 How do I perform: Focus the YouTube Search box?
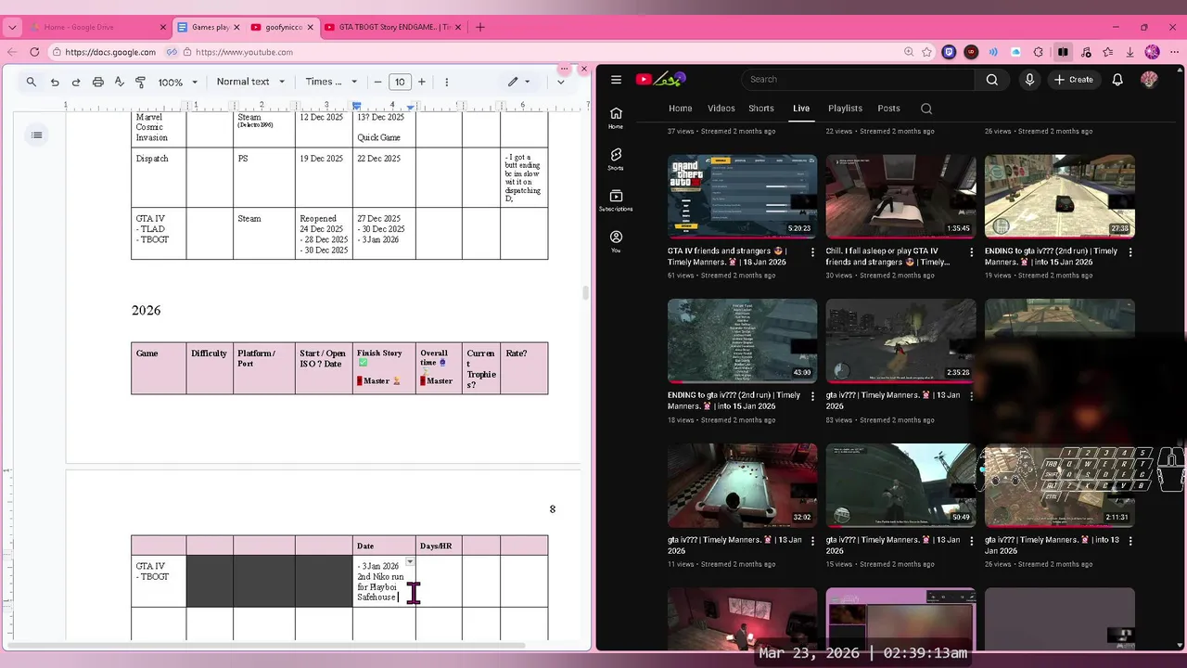point(860,80)
